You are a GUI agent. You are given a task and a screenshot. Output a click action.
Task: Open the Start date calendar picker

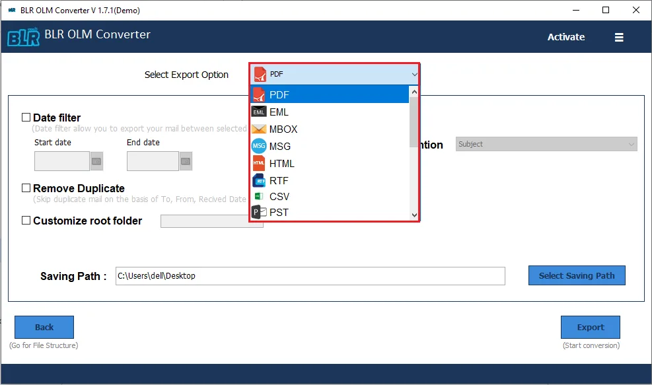[x=97, y=160]
